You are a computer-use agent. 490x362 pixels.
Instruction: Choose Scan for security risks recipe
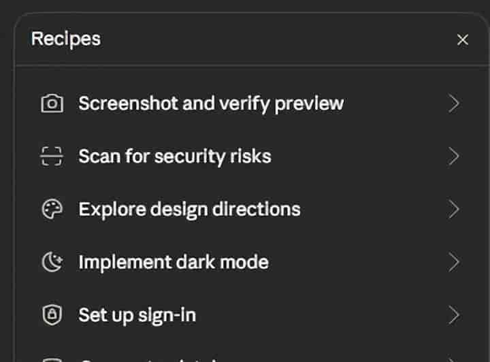pyautogui.click(x=175, y=157)
